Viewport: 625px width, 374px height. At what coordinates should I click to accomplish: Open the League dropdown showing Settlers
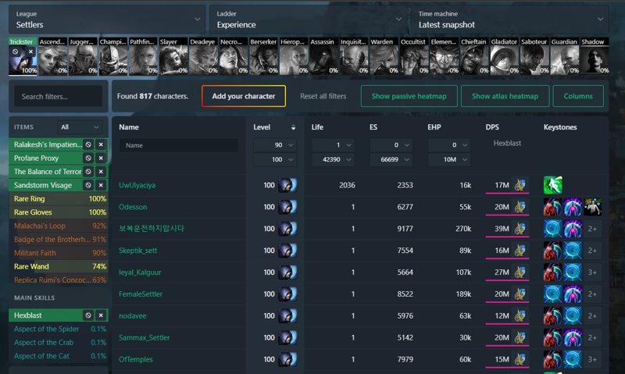point(107,20)
